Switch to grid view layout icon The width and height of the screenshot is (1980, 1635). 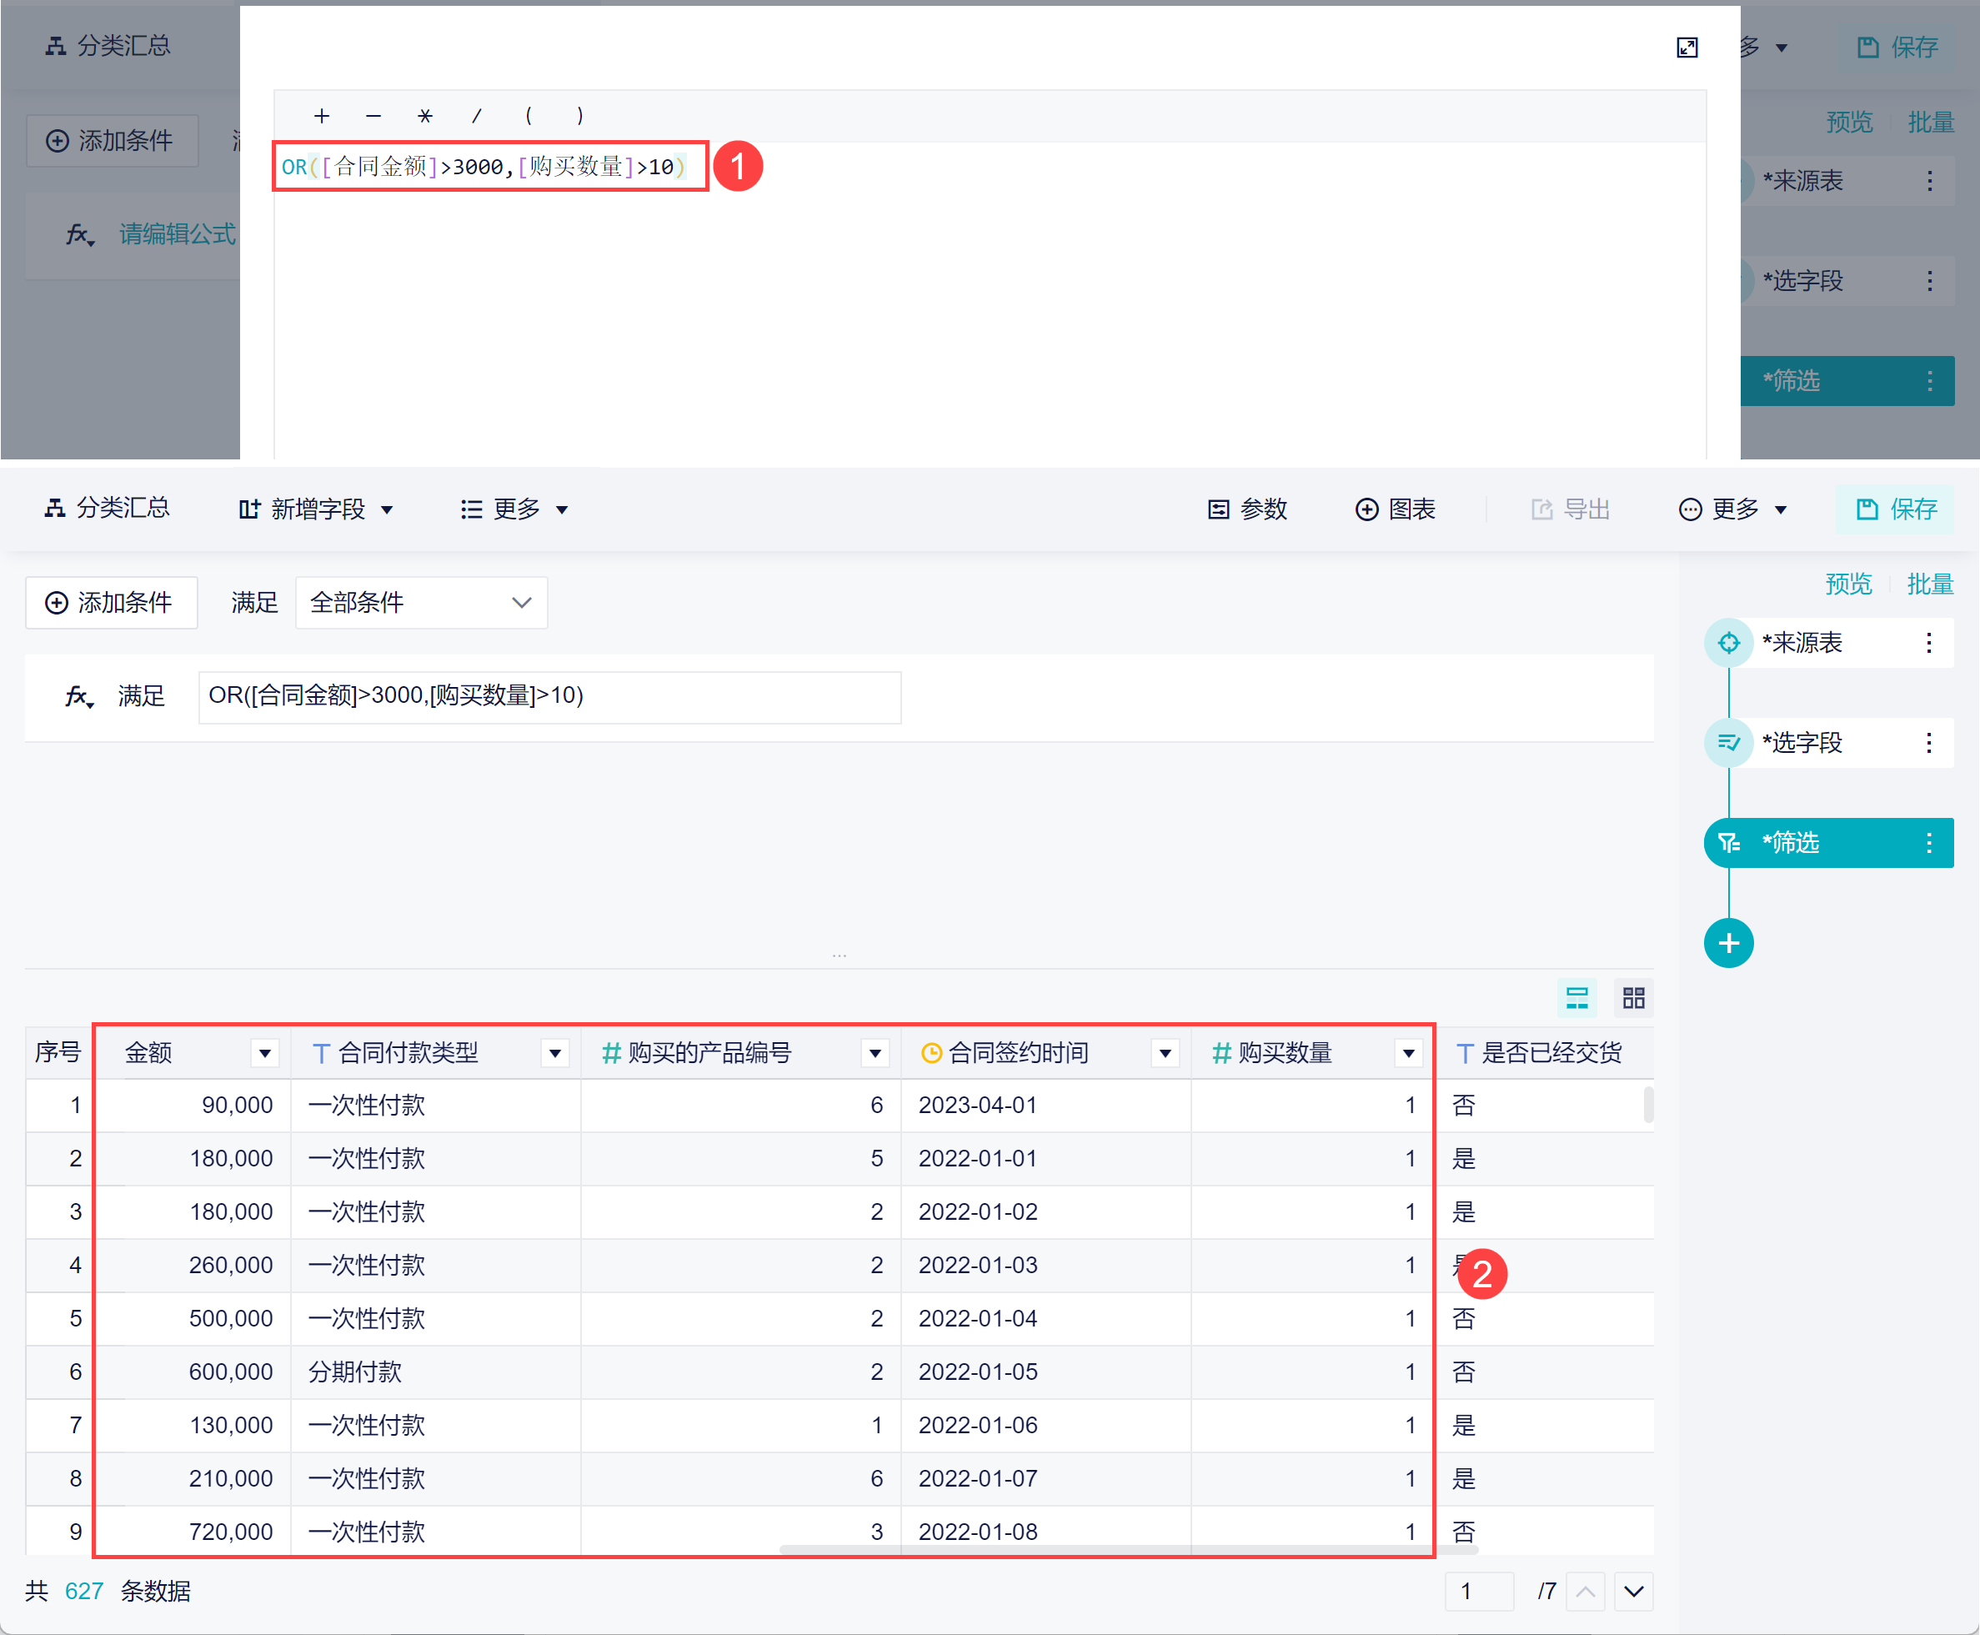(1633, 997)
